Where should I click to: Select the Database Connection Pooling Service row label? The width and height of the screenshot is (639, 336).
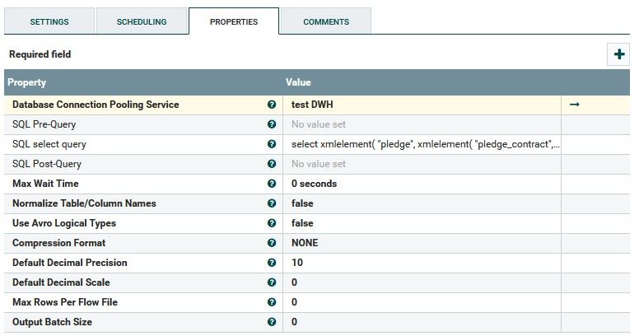96,105
